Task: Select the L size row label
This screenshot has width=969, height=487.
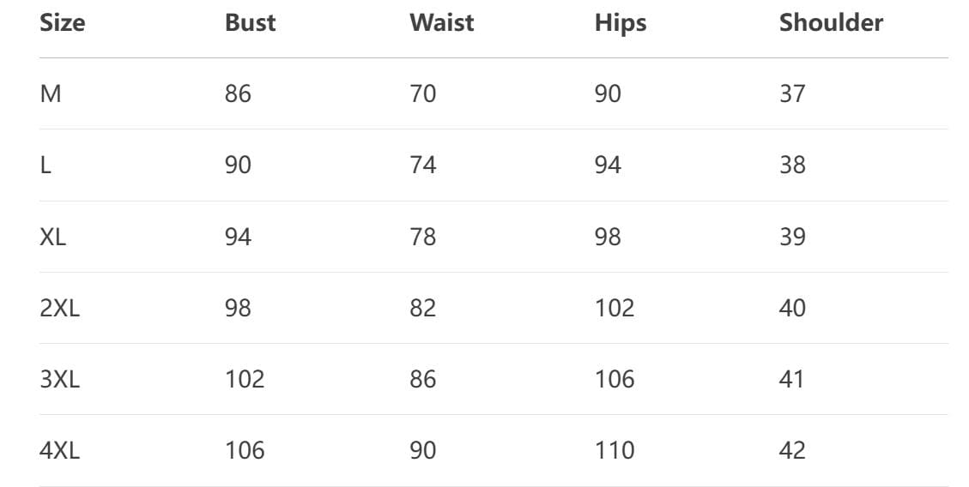Action: [x=45, y=165]
